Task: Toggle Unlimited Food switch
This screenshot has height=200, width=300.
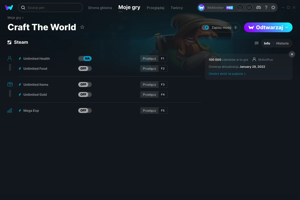Action: tap(85, 68)
